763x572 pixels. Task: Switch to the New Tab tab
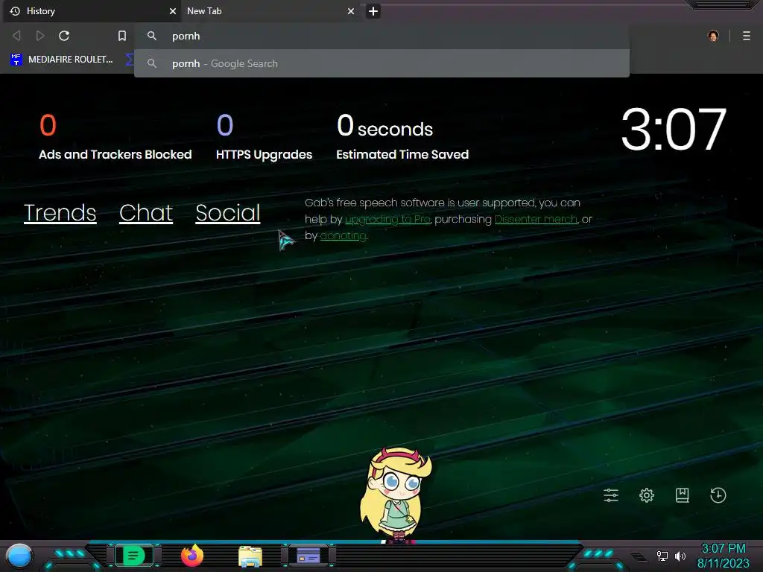pos(270,11)
